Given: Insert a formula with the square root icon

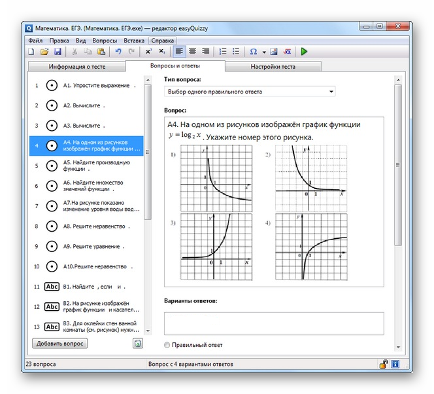Looking at the screenshot, I should 287,52.
